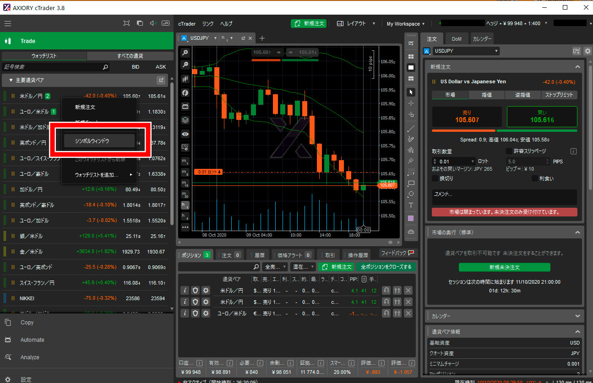
Task: Open ウォッチリストを追加 submenu
Action: 99,174
